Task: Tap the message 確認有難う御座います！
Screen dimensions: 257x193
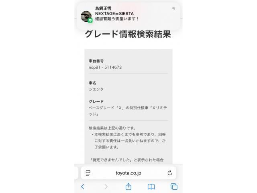Action: (117, 19)
